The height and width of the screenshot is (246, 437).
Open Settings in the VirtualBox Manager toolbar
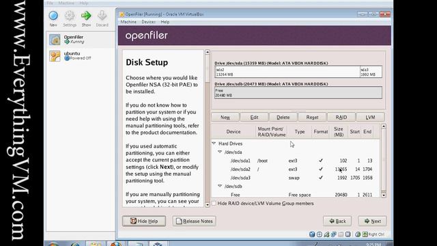tap(70, 18)
